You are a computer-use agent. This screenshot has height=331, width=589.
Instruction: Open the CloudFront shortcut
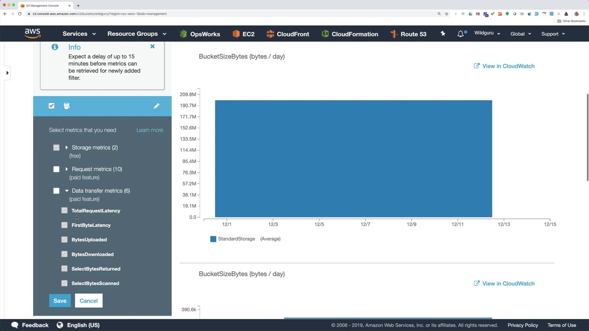[288, 34]
